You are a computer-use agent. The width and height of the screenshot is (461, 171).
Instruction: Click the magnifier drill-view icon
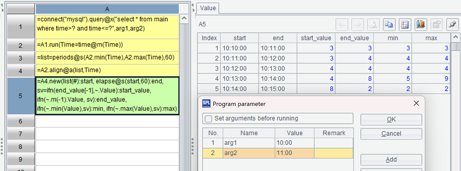(x=373, y=24)
